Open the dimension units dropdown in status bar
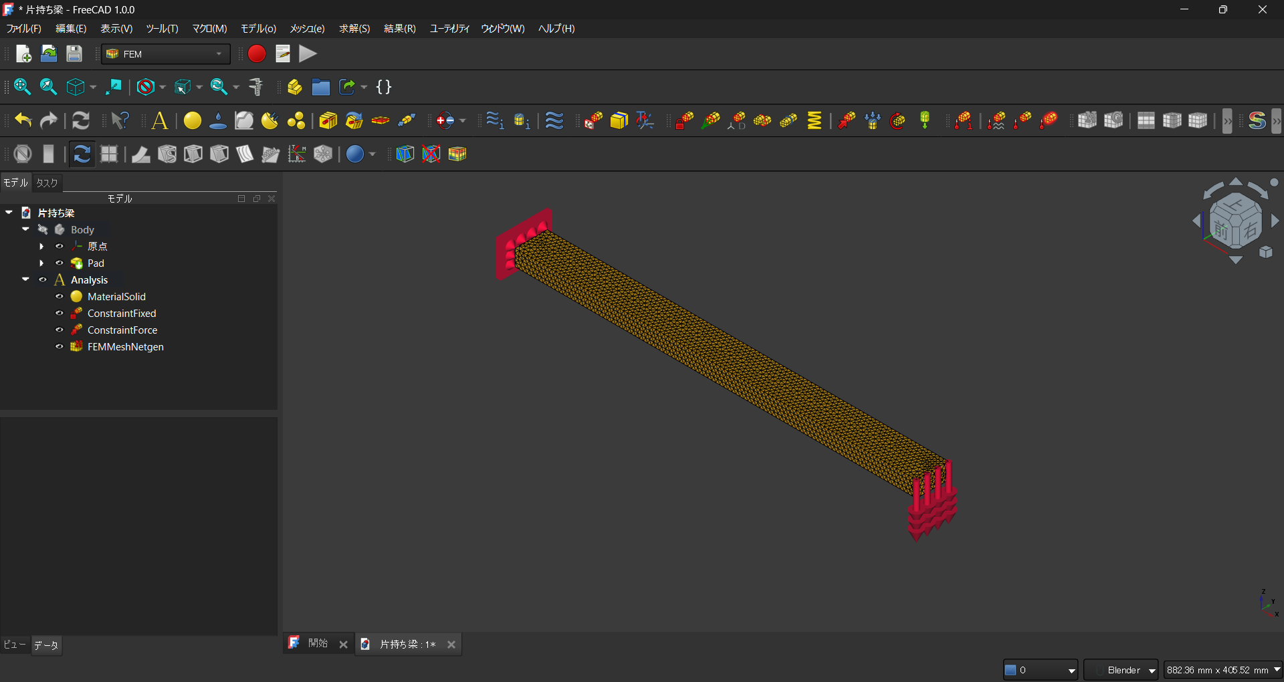The image size is (1284, 682). tap(1223, 670)
